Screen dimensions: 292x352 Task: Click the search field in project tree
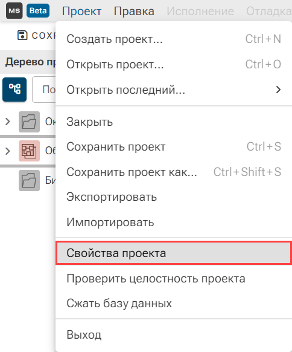coord(44,90)
